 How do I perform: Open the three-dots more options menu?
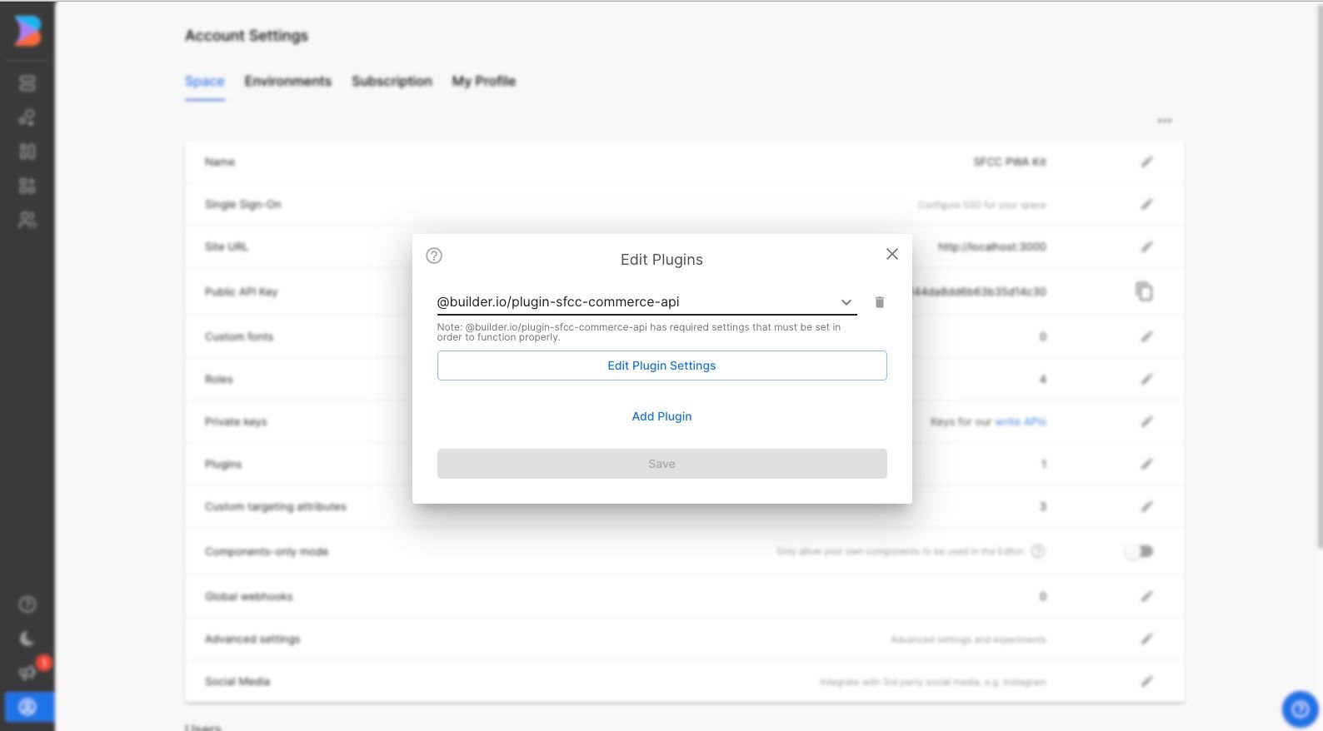point(1165,121)
